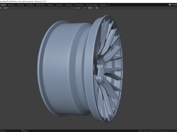Open the proportional editing falloff curve dropdown
The height and width of the screenshot is (132, 177).
coord(100,8)
